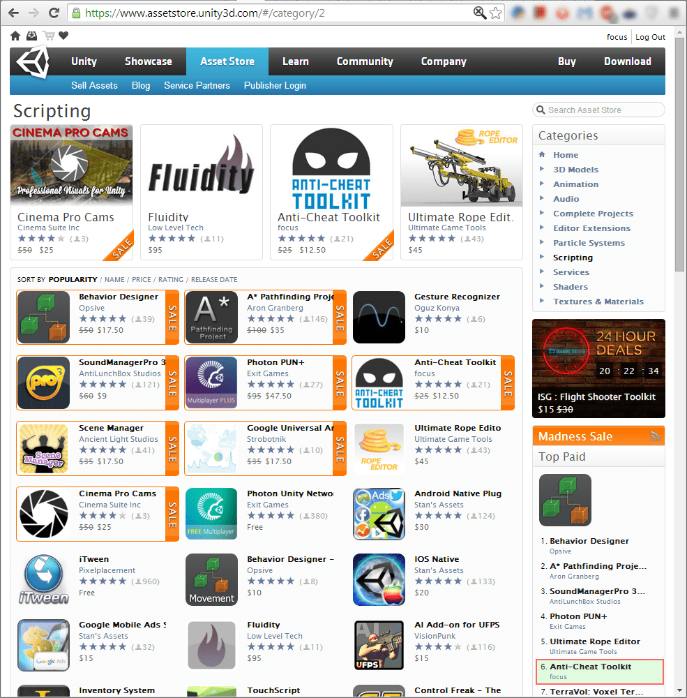Select the Asset Store tab
Screen dimensions: 687x698
pos(227,61)
